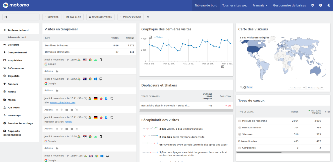This screenshot has height=162, width=333.
Task: Expand the Moteurs de recherche row
Action: (240, 121)
